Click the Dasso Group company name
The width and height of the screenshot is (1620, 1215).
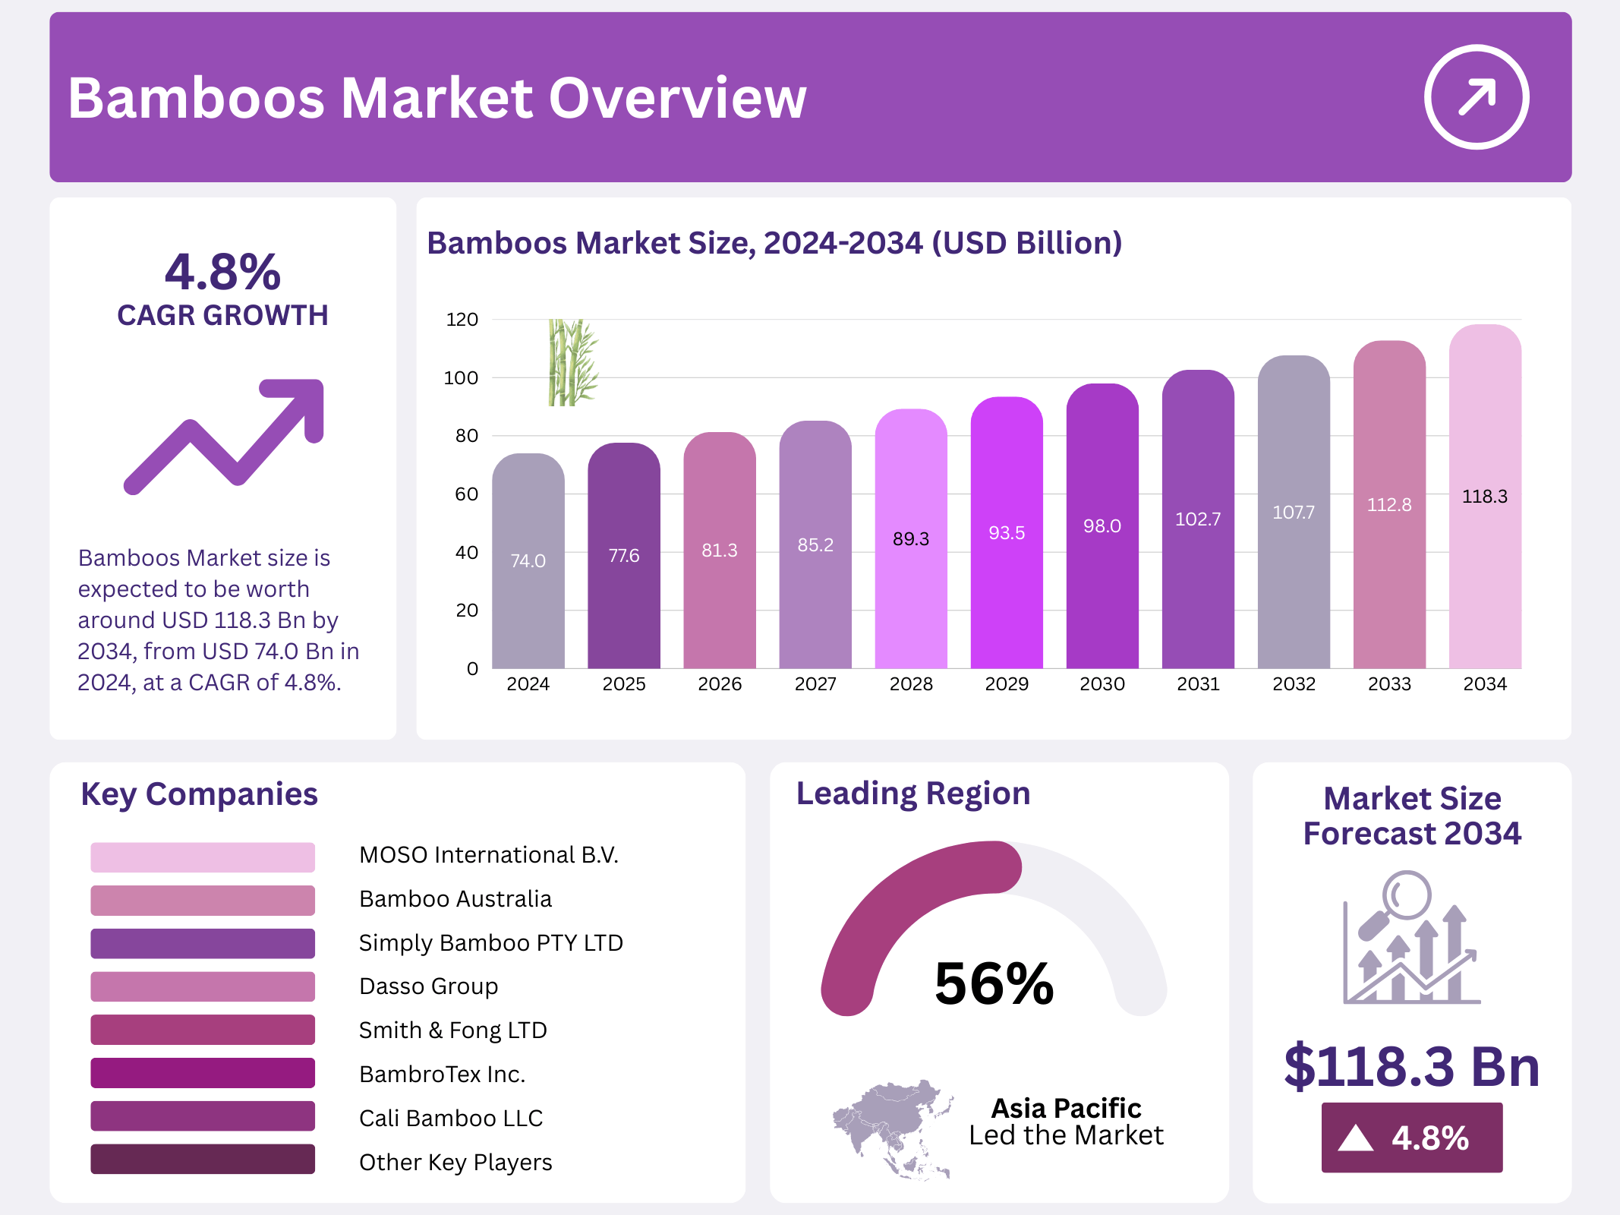(x=428, y=986)
